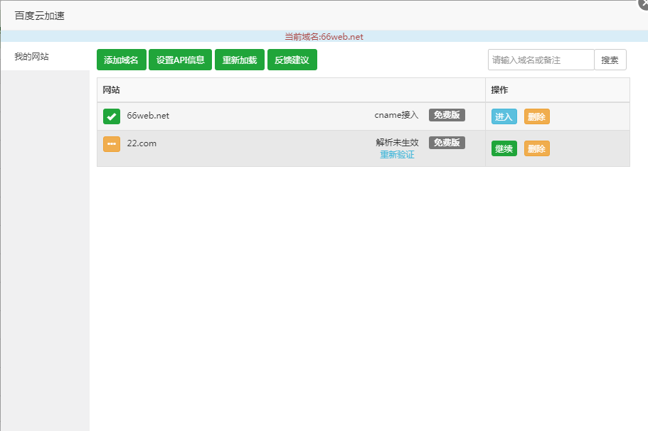Click the 解析未生效 status text
The height and width of the screenshot is (431, 648).
397,142
